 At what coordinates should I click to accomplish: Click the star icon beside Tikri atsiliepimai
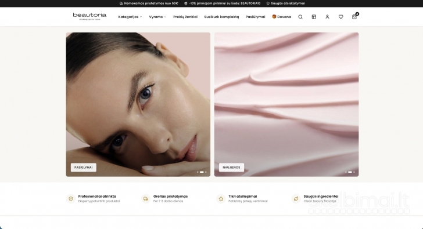tap(221, 199)
